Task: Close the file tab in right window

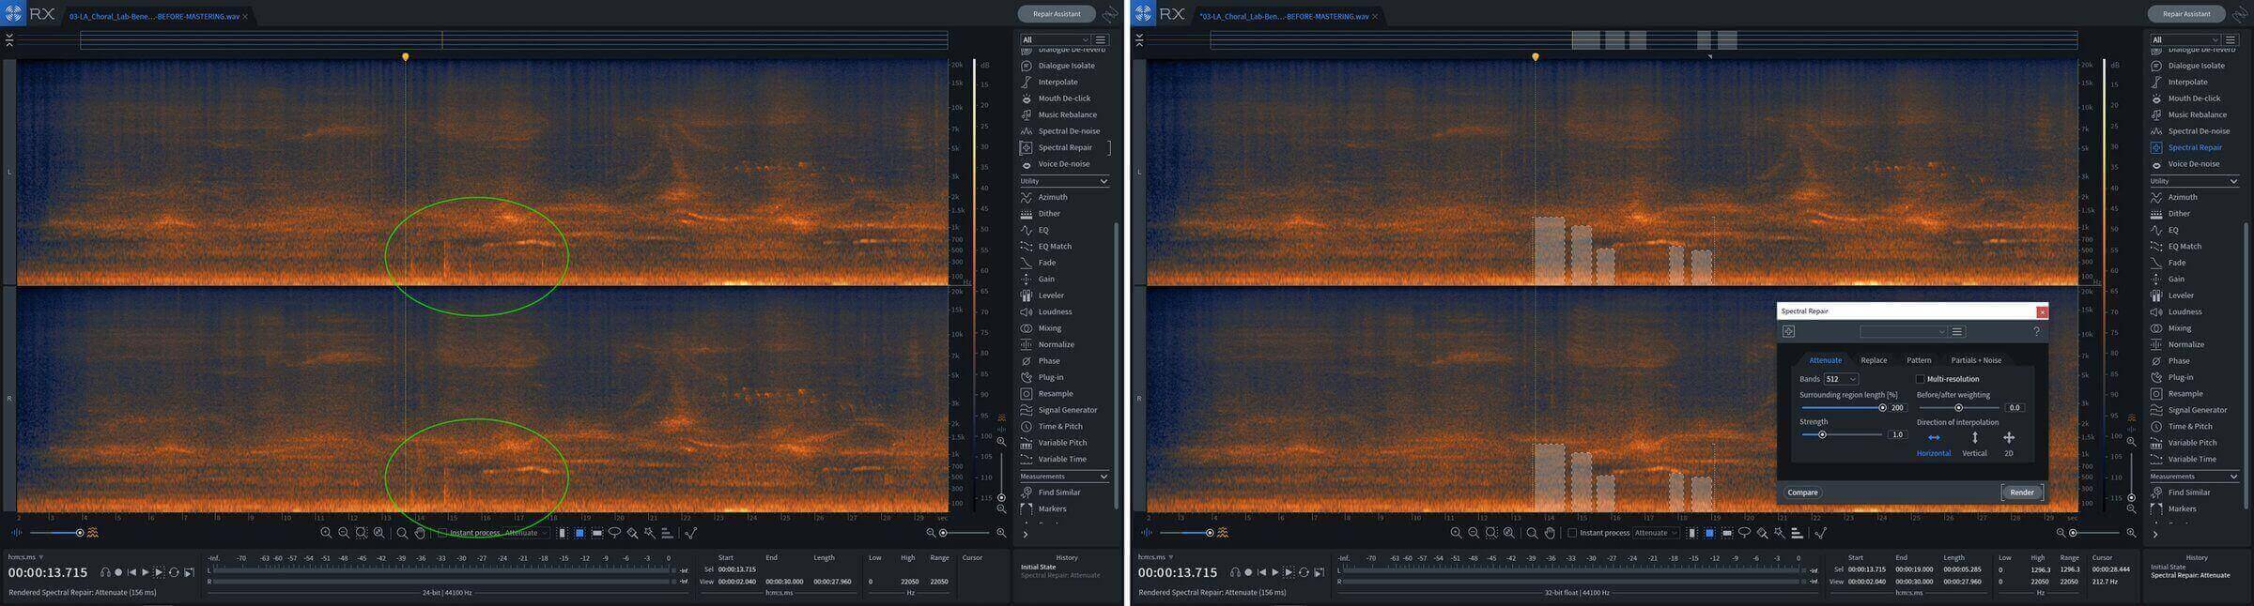Action: (1375, 17)
